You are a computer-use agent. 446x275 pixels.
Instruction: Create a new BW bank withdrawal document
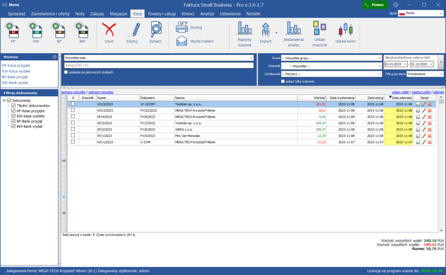pos(82,30)
